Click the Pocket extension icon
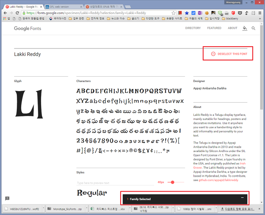 click(x=240, y=13)
